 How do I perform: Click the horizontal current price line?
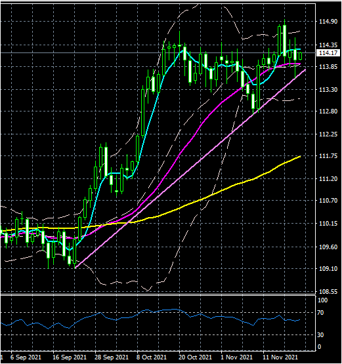tap(158, 53)
